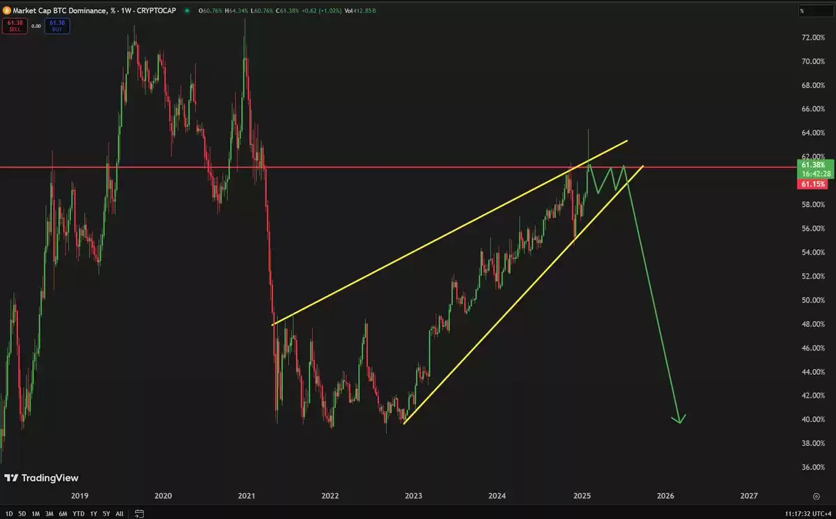Screen dimensions: 836x519
Task: Click the TradingView logo
Action: pos(42,478)
